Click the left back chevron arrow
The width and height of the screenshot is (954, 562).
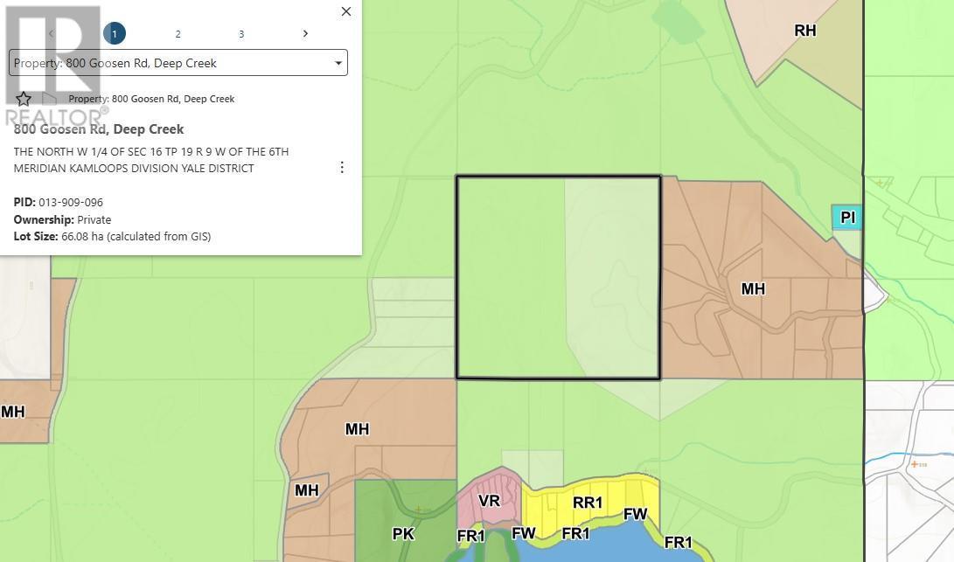52,33
